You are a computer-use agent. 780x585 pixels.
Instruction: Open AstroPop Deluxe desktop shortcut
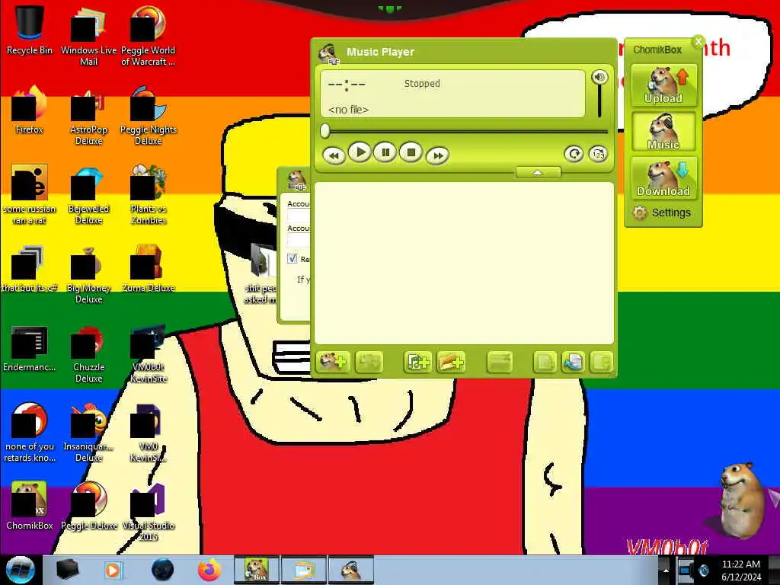click(x=88, y=116)
